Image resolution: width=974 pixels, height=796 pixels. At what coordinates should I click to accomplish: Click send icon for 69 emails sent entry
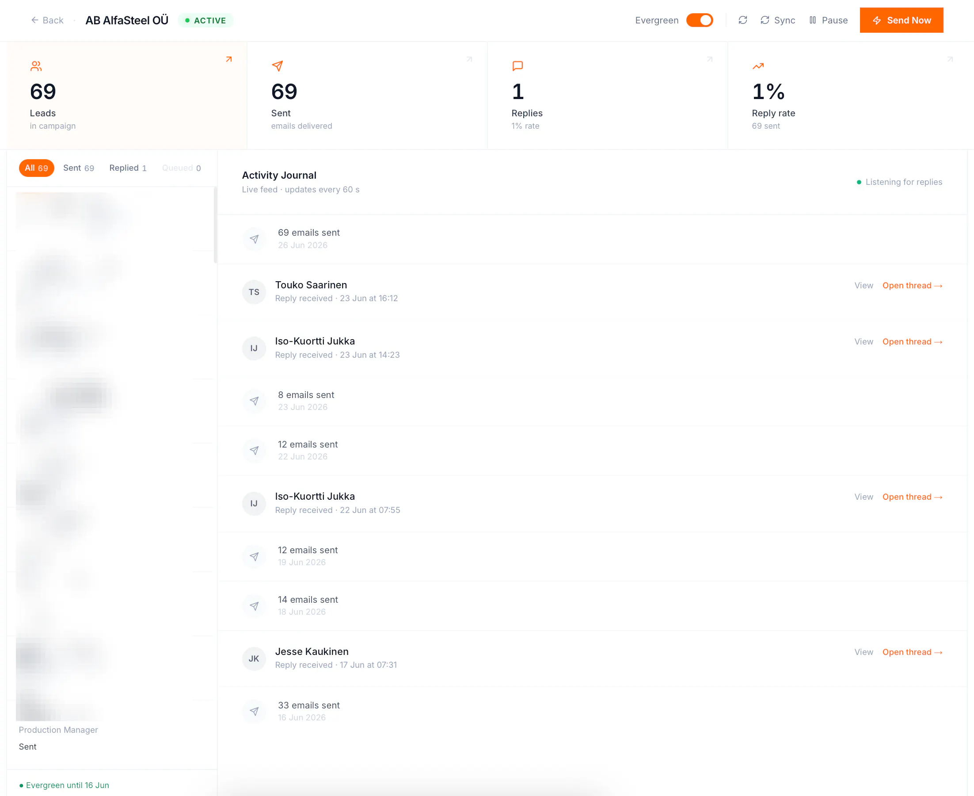click(254, 239)
